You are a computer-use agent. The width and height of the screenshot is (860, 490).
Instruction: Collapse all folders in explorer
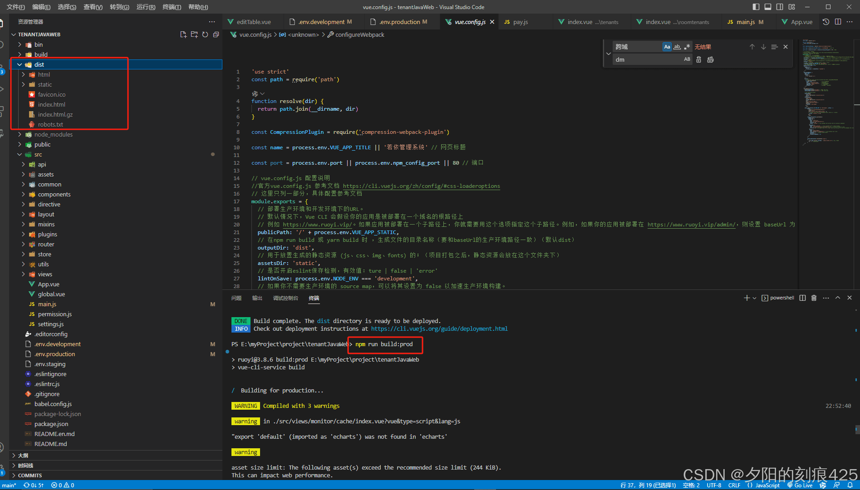tap(216, 34)
